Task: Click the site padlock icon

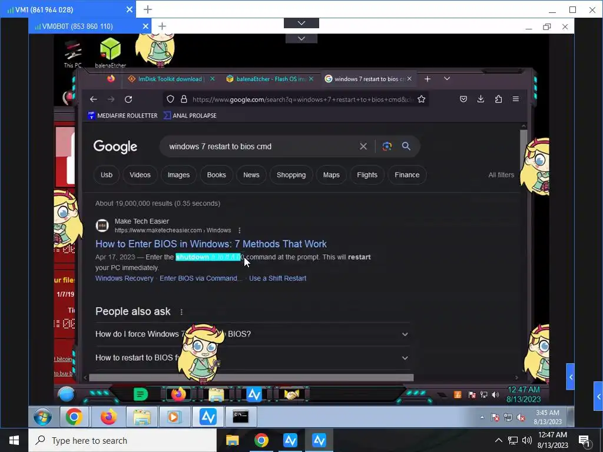Action: (x=184, y=99)
